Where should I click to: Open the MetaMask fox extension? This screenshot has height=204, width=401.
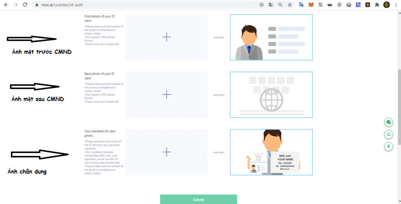pyautogui.click(x=311, y=5)
